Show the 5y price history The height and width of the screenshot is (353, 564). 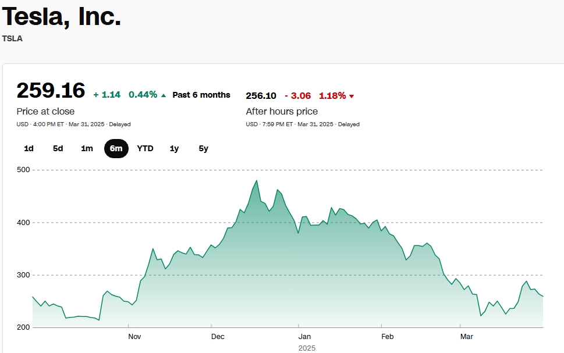(203, 148)
